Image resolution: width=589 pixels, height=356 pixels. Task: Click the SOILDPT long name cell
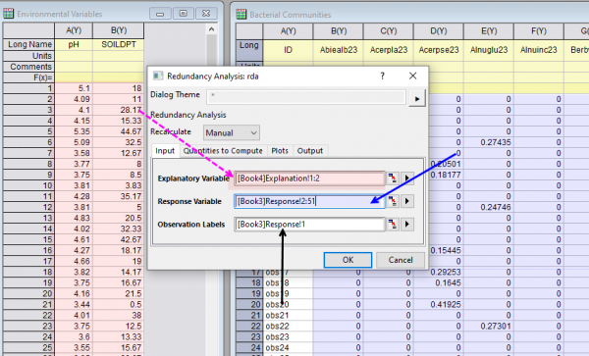119,45
